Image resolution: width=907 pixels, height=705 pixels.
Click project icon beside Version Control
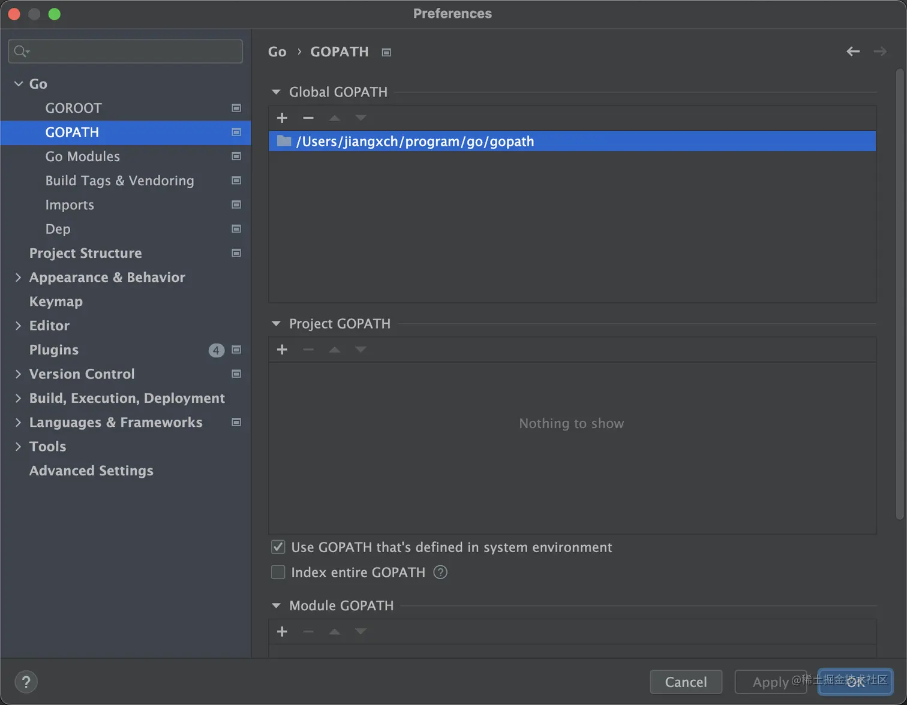point(236,374)
